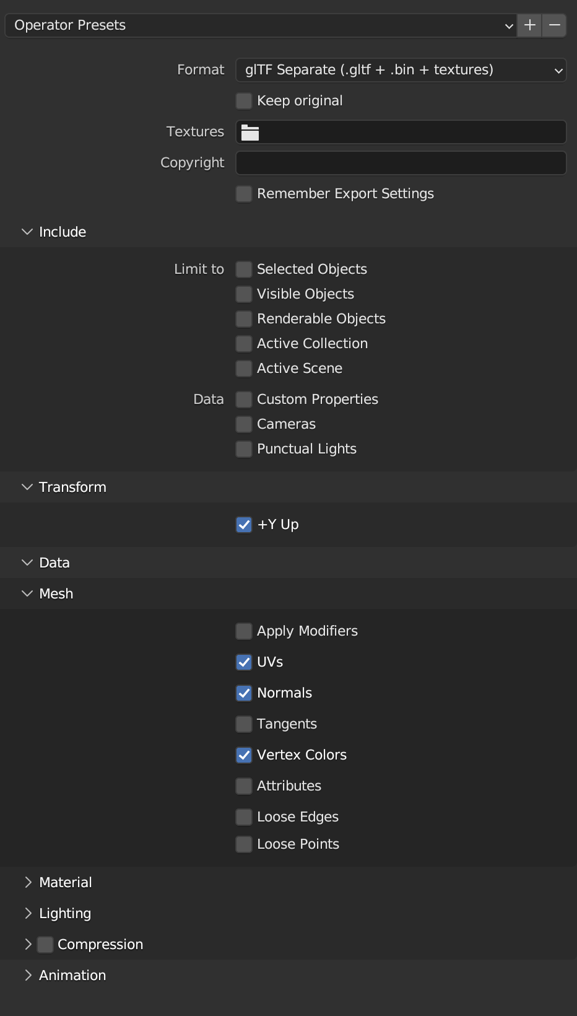Enable the Selected Objects checkbox

(x=243, y=269)
